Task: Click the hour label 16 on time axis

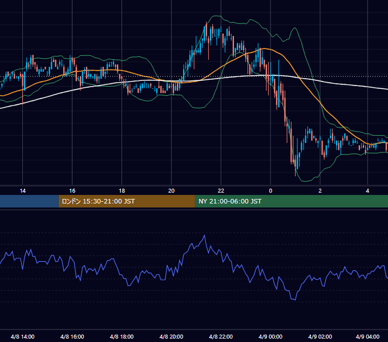Action: pos(72,191)
